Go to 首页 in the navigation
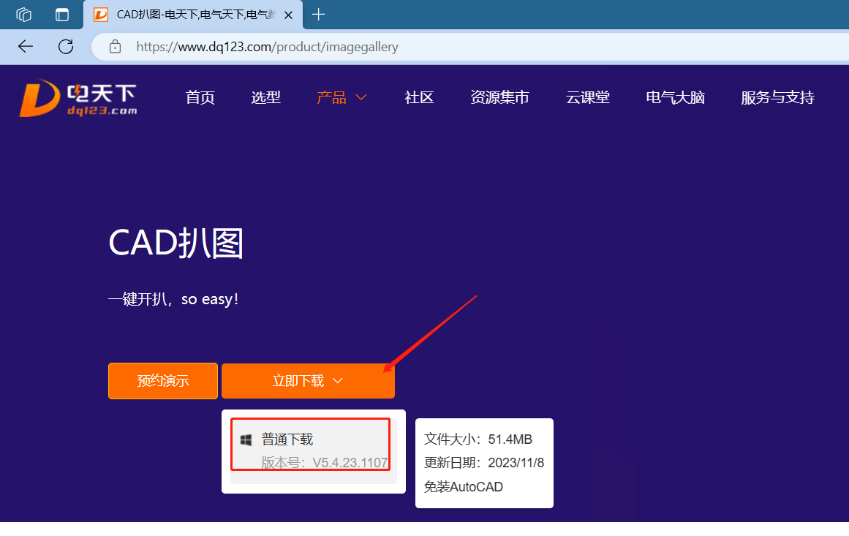 (200, 97)
